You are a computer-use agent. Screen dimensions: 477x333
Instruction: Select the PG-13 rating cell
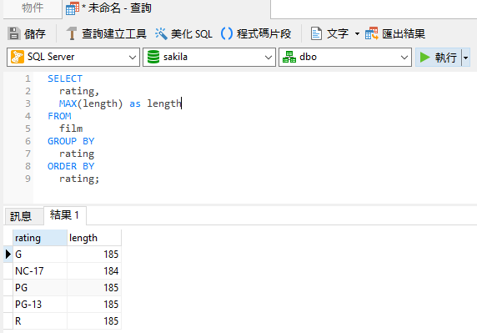pyautogui.click(x=40, y=305)
